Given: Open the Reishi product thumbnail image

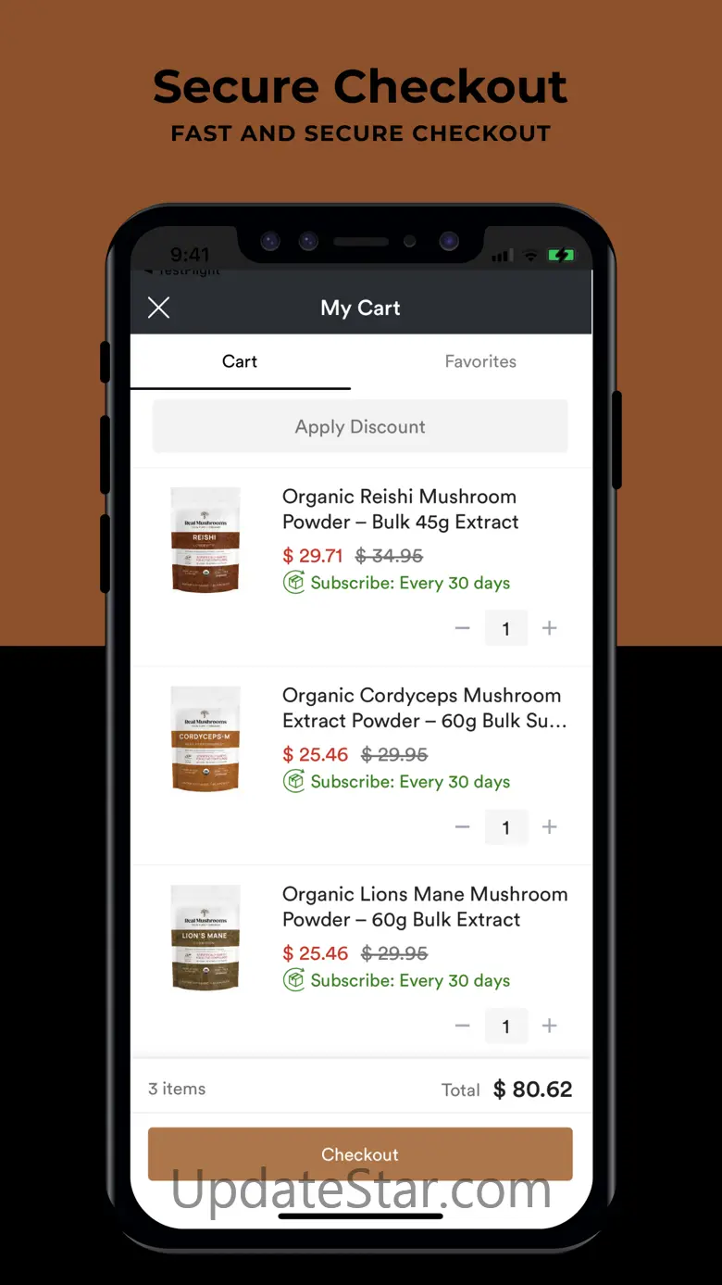Looking at the screenshot, I should 205,540.
